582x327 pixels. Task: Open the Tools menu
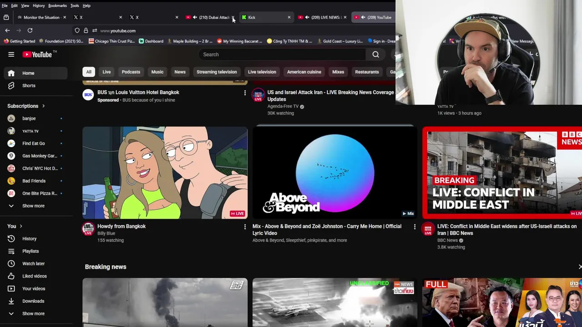pyautogui.click(x=75, y=5)
